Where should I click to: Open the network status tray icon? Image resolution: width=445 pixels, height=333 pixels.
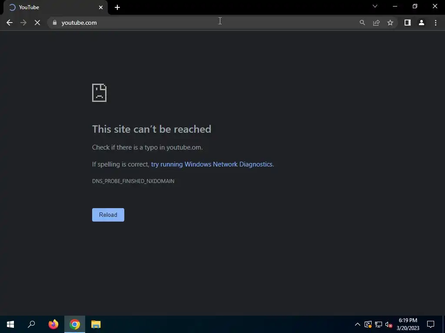379,324
